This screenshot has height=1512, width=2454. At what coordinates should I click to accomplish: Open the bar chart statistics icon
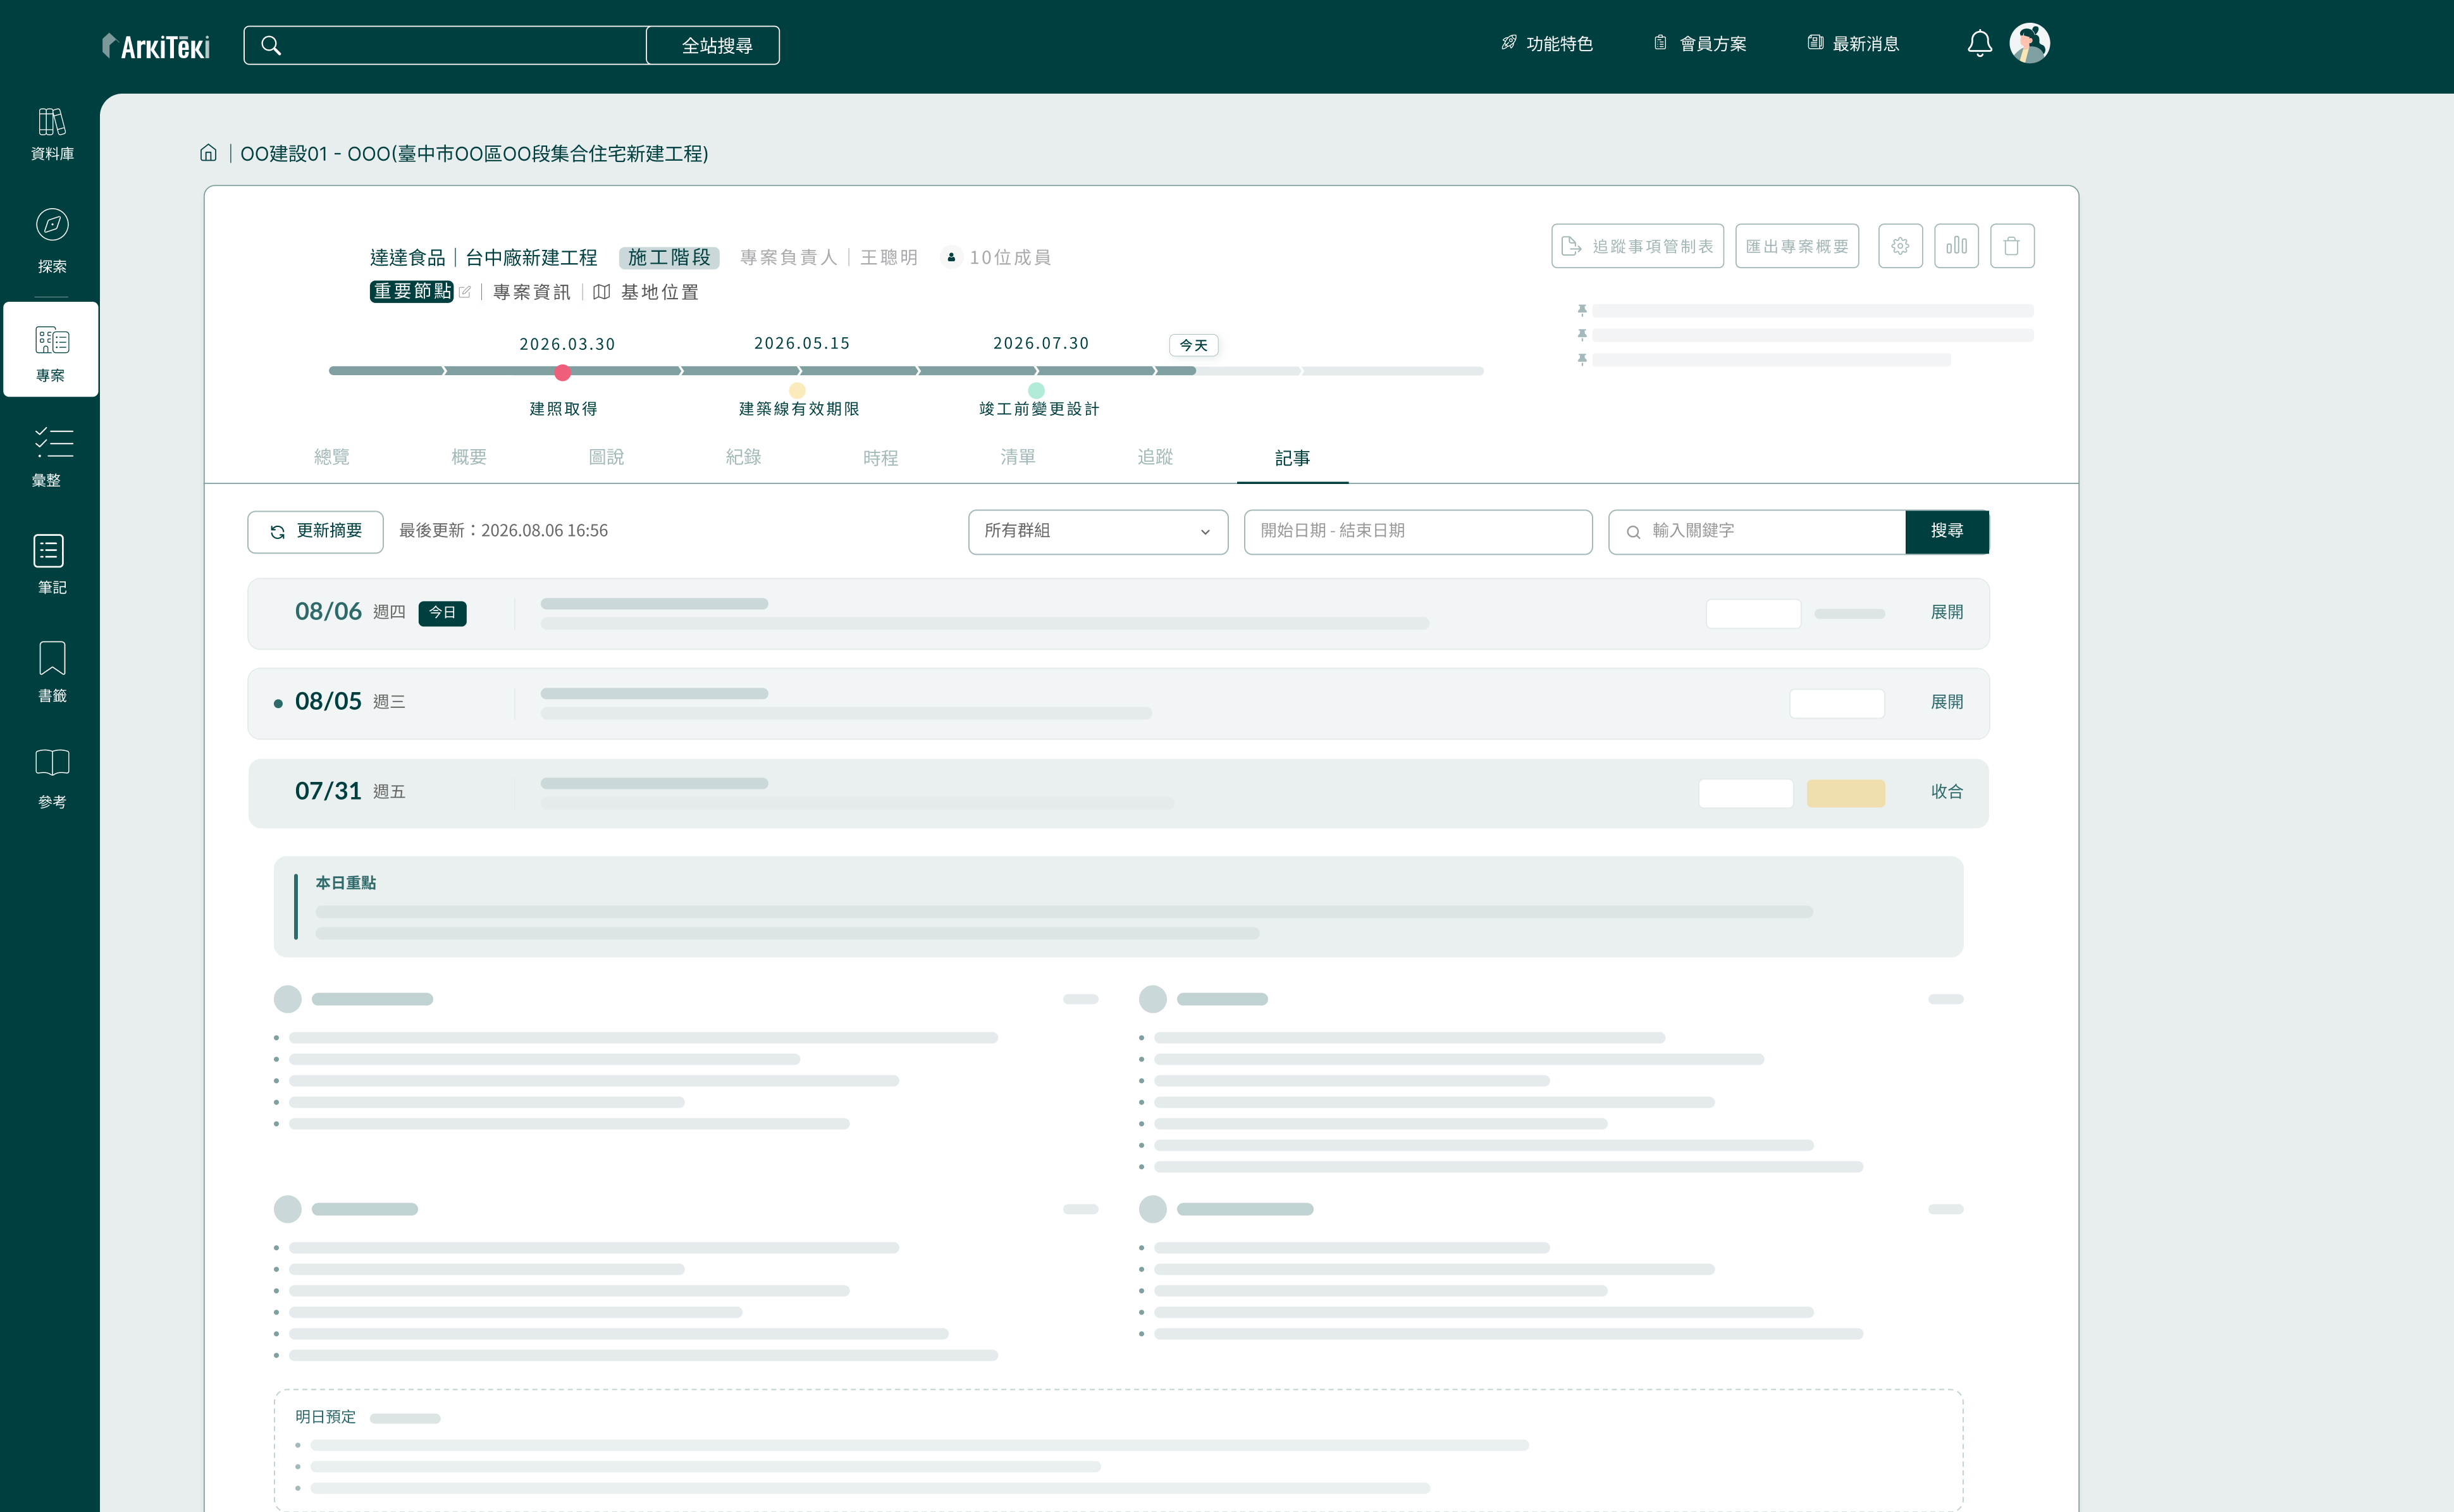[1956, 246]
